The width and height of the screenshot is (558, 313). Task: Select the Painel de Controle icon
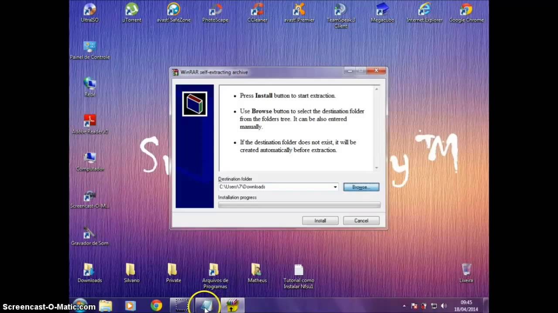[x=90, y=50]
